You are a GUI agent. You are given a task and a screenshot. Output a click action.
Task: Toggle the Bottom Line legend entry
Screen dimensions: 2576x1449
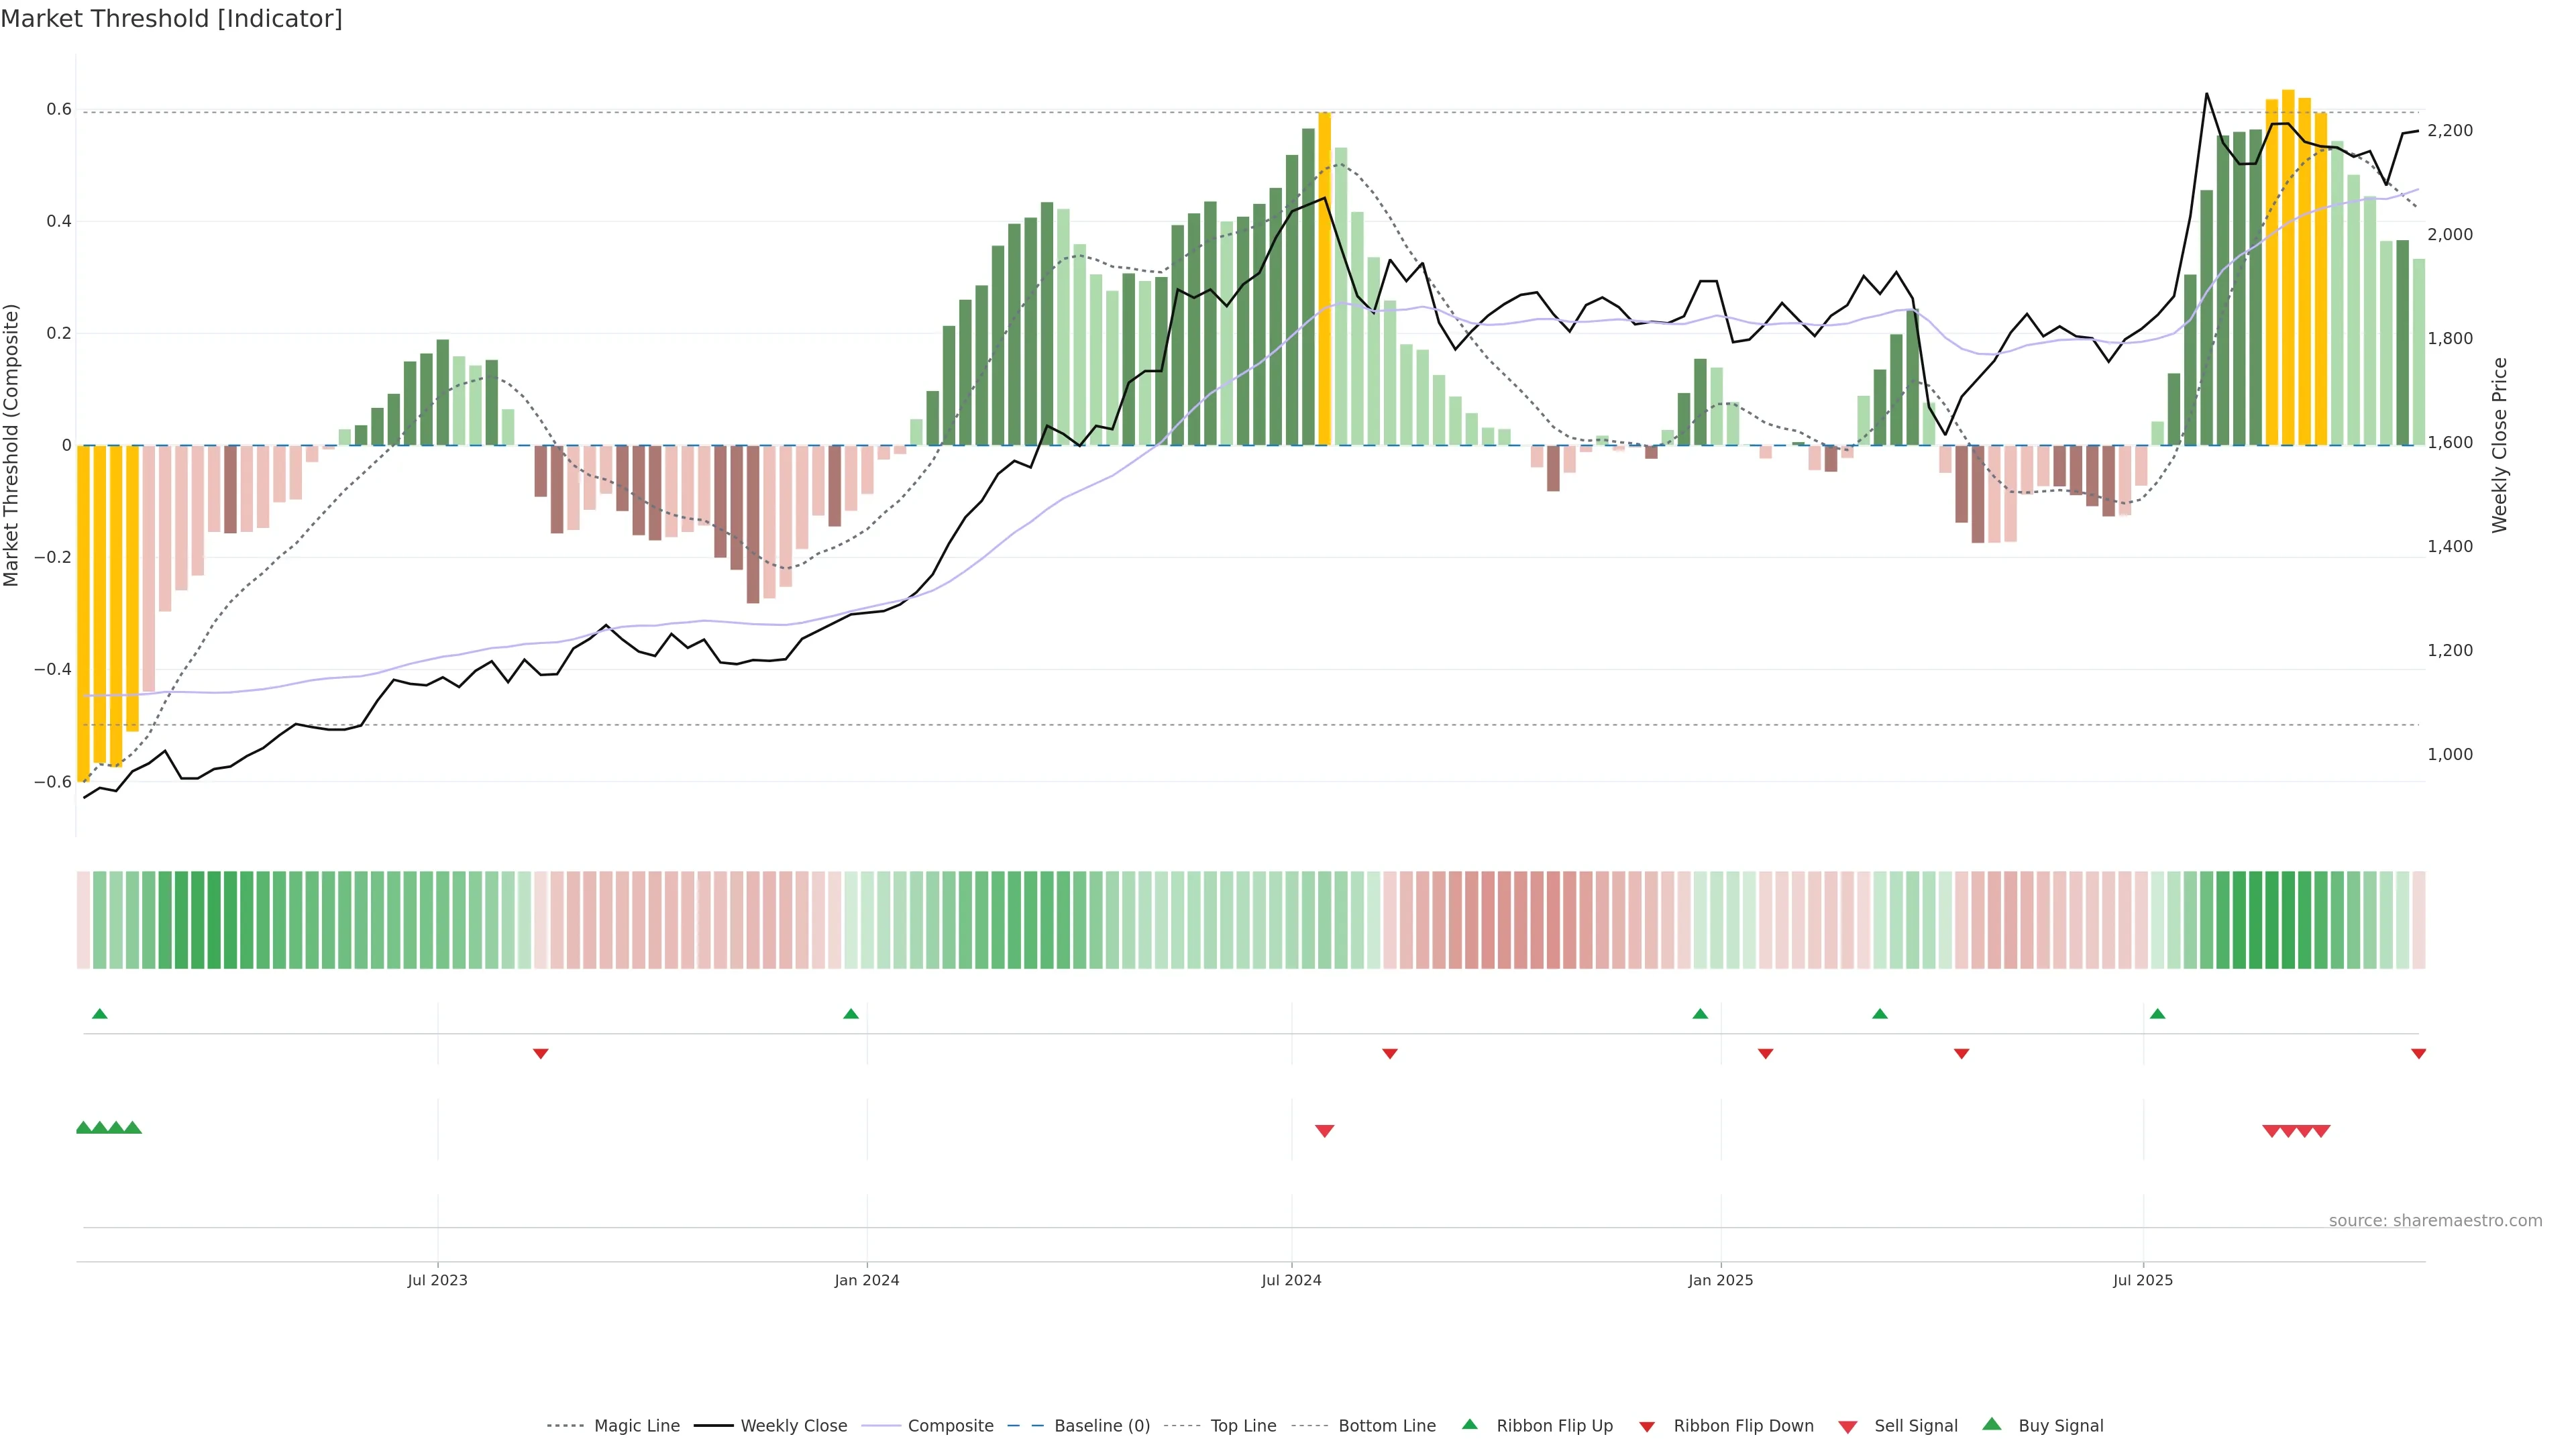[1386, 1426]
